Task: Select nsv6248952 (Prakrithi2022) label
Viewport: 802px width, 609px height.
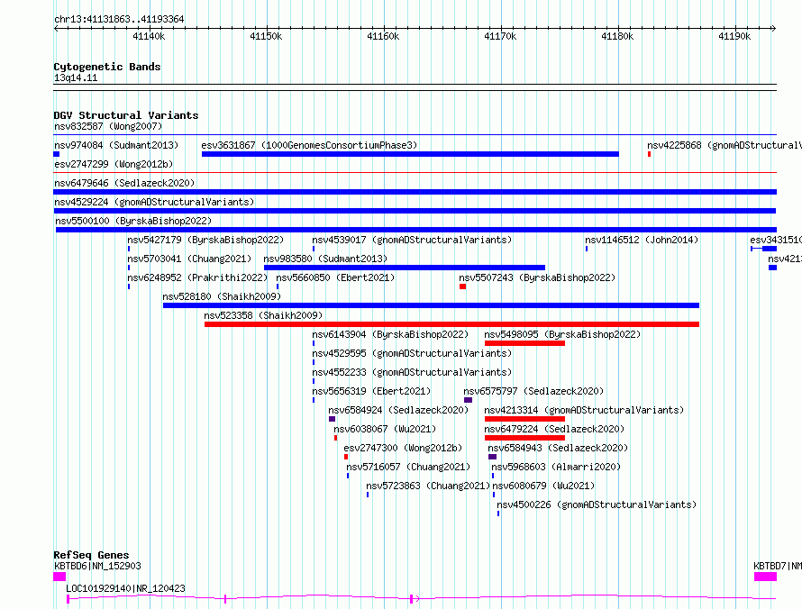Action: point(197,277)
